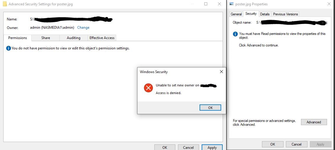Click the Advanced button in Properties
The height and width of the screenshot is (150, 335).
coord(314,122)
